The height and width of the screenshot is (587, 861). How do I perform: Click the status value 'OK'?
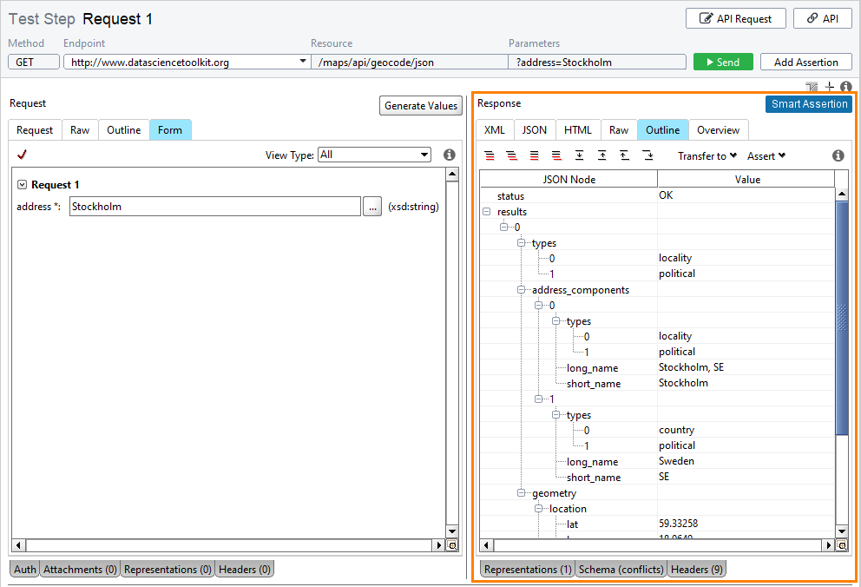click(x=666, y=195)
